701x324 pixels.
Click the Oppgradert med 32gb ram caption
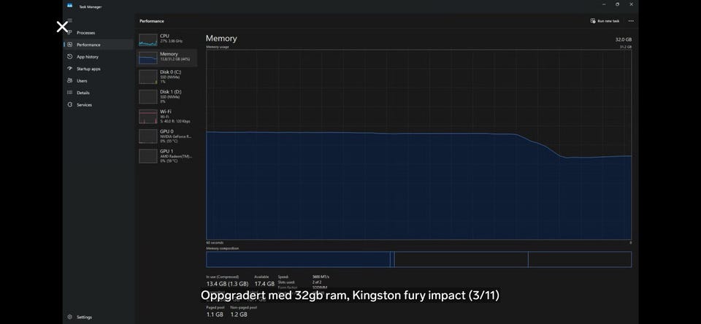pos(350,296)
